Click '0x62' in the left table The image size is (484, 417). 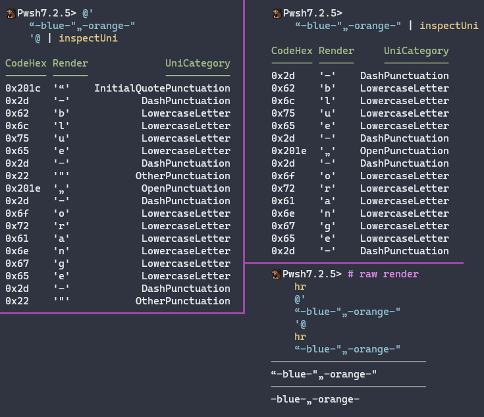point(17,113)
